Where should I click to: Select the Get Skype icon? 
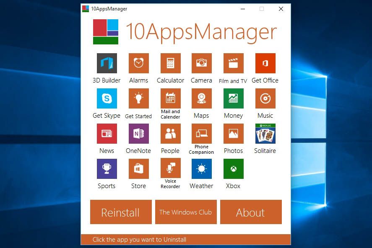click(107, 98)
